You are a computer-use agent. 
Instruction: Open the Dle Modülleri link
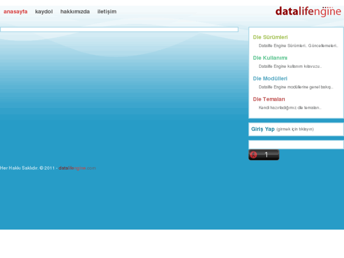270,79
